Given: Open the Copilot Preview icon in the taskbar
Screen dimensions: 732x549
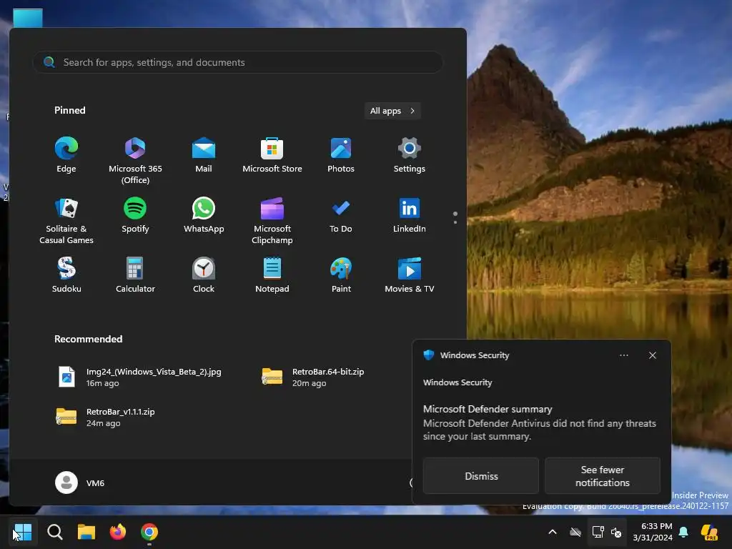Looking at the screenshot, I should coord(710,532).
